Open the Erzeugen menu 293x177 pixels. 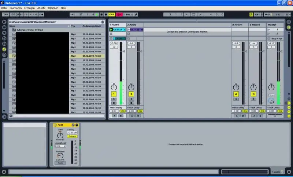pyautogui.click(x=29, y=8)
